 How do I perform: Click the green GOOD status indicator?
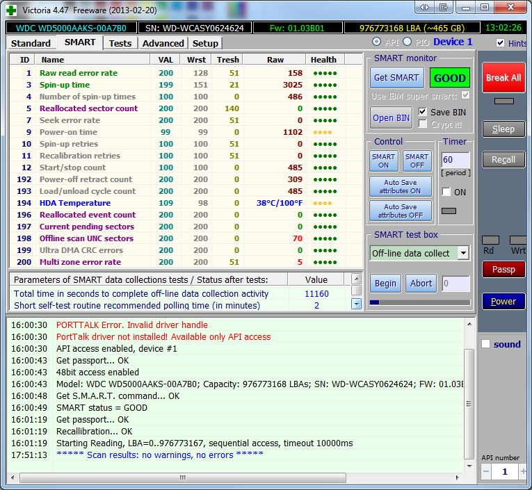(x=449, y=78)
